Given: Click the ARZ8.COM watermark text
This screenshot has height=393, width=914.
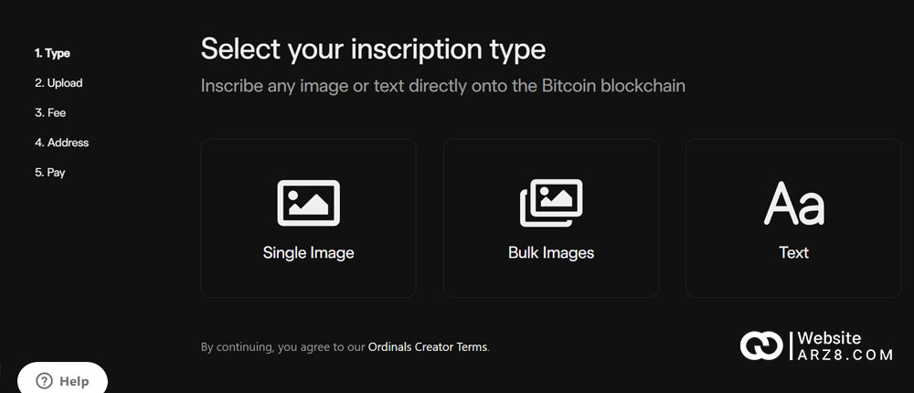Looking at the screenshot, I should pos(845,355).
